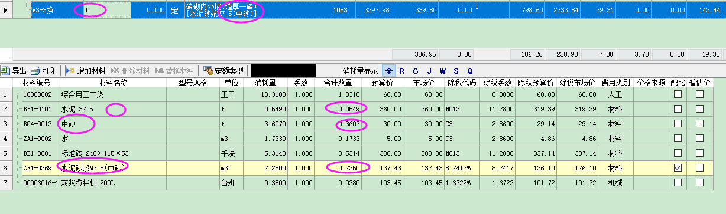Click market price 380.00 of 标准砖 row

pos(423,153)
